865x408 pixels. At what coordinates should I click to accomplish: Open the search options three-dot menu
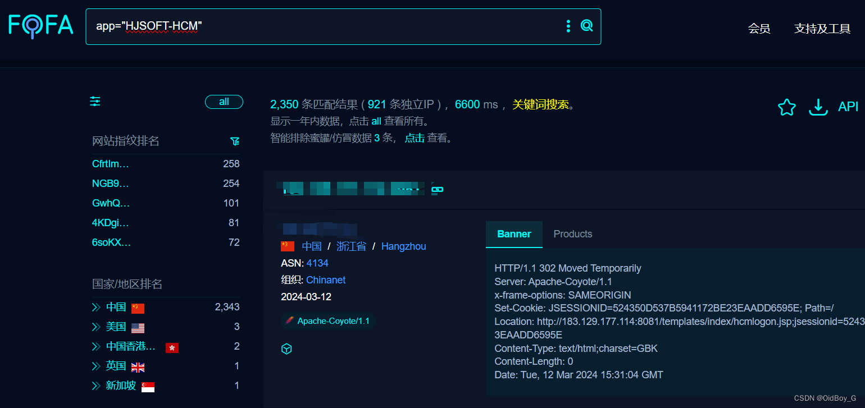[x=568, y=26]
